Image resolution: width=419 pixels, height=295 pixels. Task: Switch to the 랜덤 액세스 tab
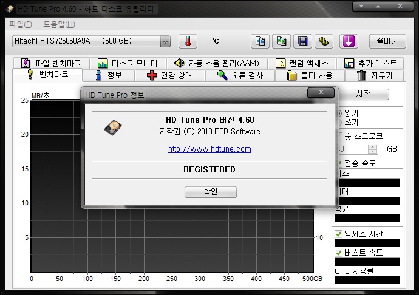tap(302, 63)
